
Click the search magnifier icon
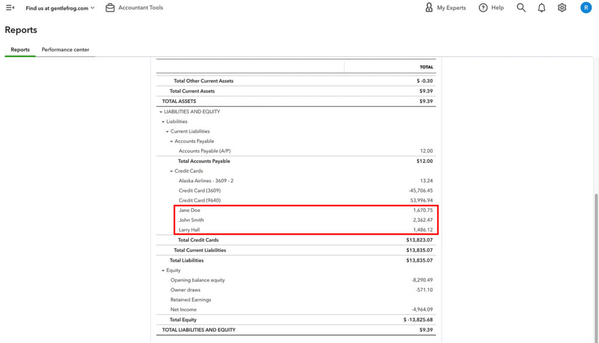pos(521,8)
